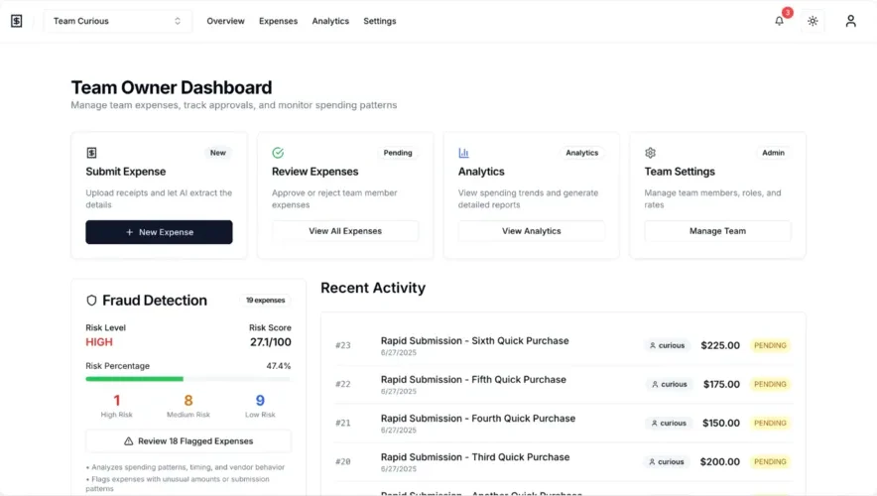Toggle the light/dark theme sun icon
877x496 pixels.
click(x=813, y=21)
